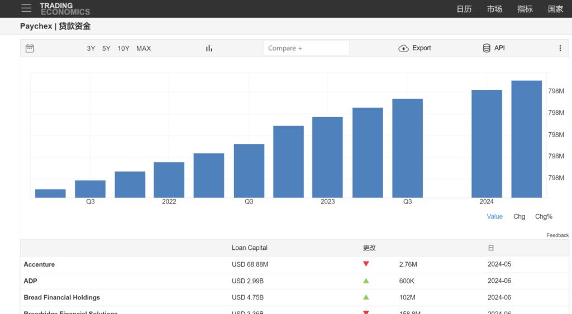The image size is (572, 314).
Task: Click the API button label
Action: (x=499, y=48)
